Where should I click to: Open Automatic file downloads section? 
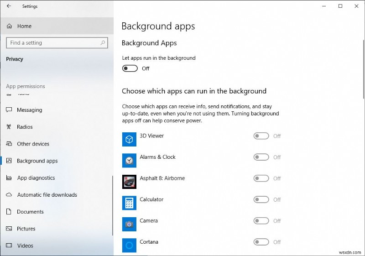[x=47, y=195]
